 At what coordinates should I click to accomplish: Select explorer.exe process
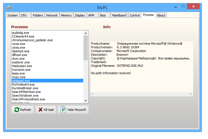[47, 62]
